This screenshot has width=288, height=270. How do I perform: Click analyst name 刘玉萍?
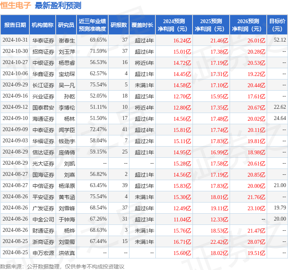click(66, 52)
